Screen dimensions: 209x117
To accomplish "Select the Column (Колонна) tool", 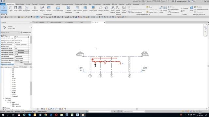I will click(35, 9).
